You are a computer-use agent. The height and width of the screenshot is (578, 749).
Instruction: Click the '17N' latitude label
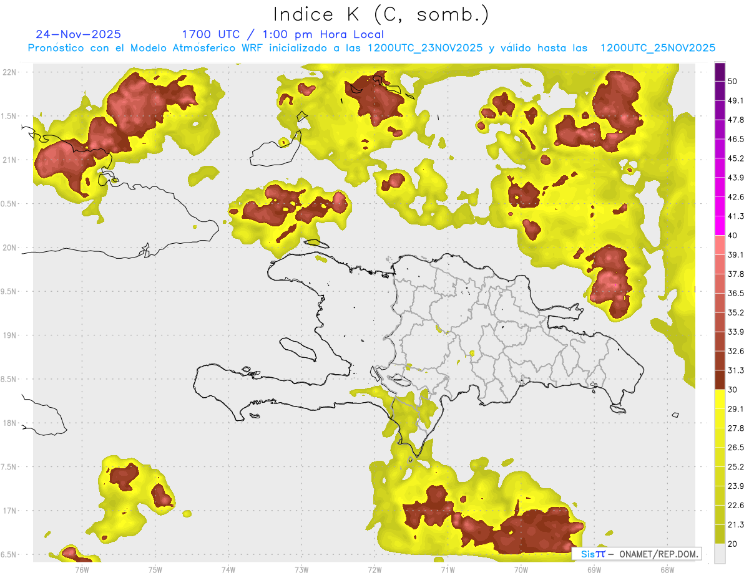pyautogui.click(x=10, y=511)
